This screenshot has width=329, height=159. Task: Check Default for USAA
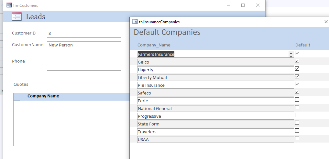[x=297, y=138]
